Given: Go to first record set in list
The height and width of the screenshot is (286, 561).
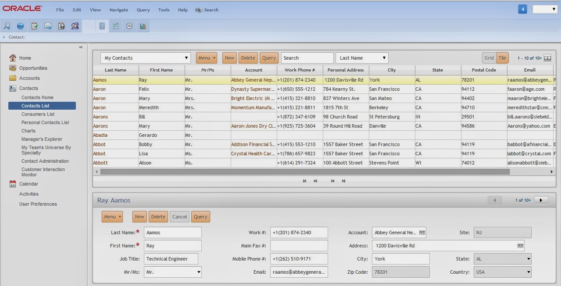Looking at the screenshot, I should pos(304,181).
